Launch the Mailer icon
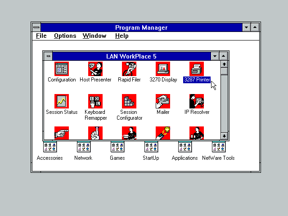This screenshot has height=216, width=288. (163, 101)
